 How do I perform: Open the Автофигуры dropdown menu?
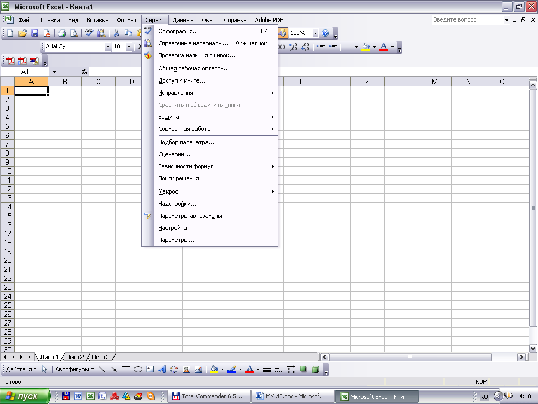coord(75,369)
